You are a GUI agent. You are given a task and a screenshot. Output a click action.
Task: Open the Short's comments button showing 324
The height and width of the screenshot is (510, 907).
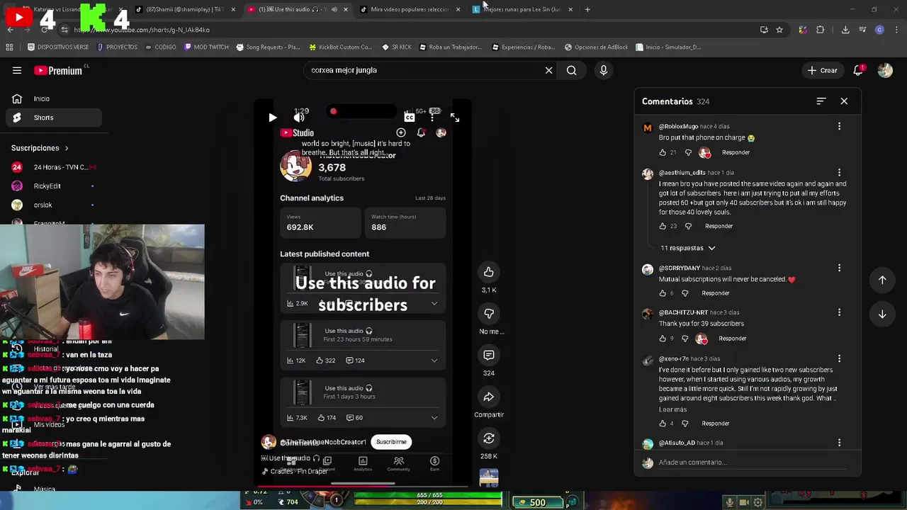(x=489, y=355)
